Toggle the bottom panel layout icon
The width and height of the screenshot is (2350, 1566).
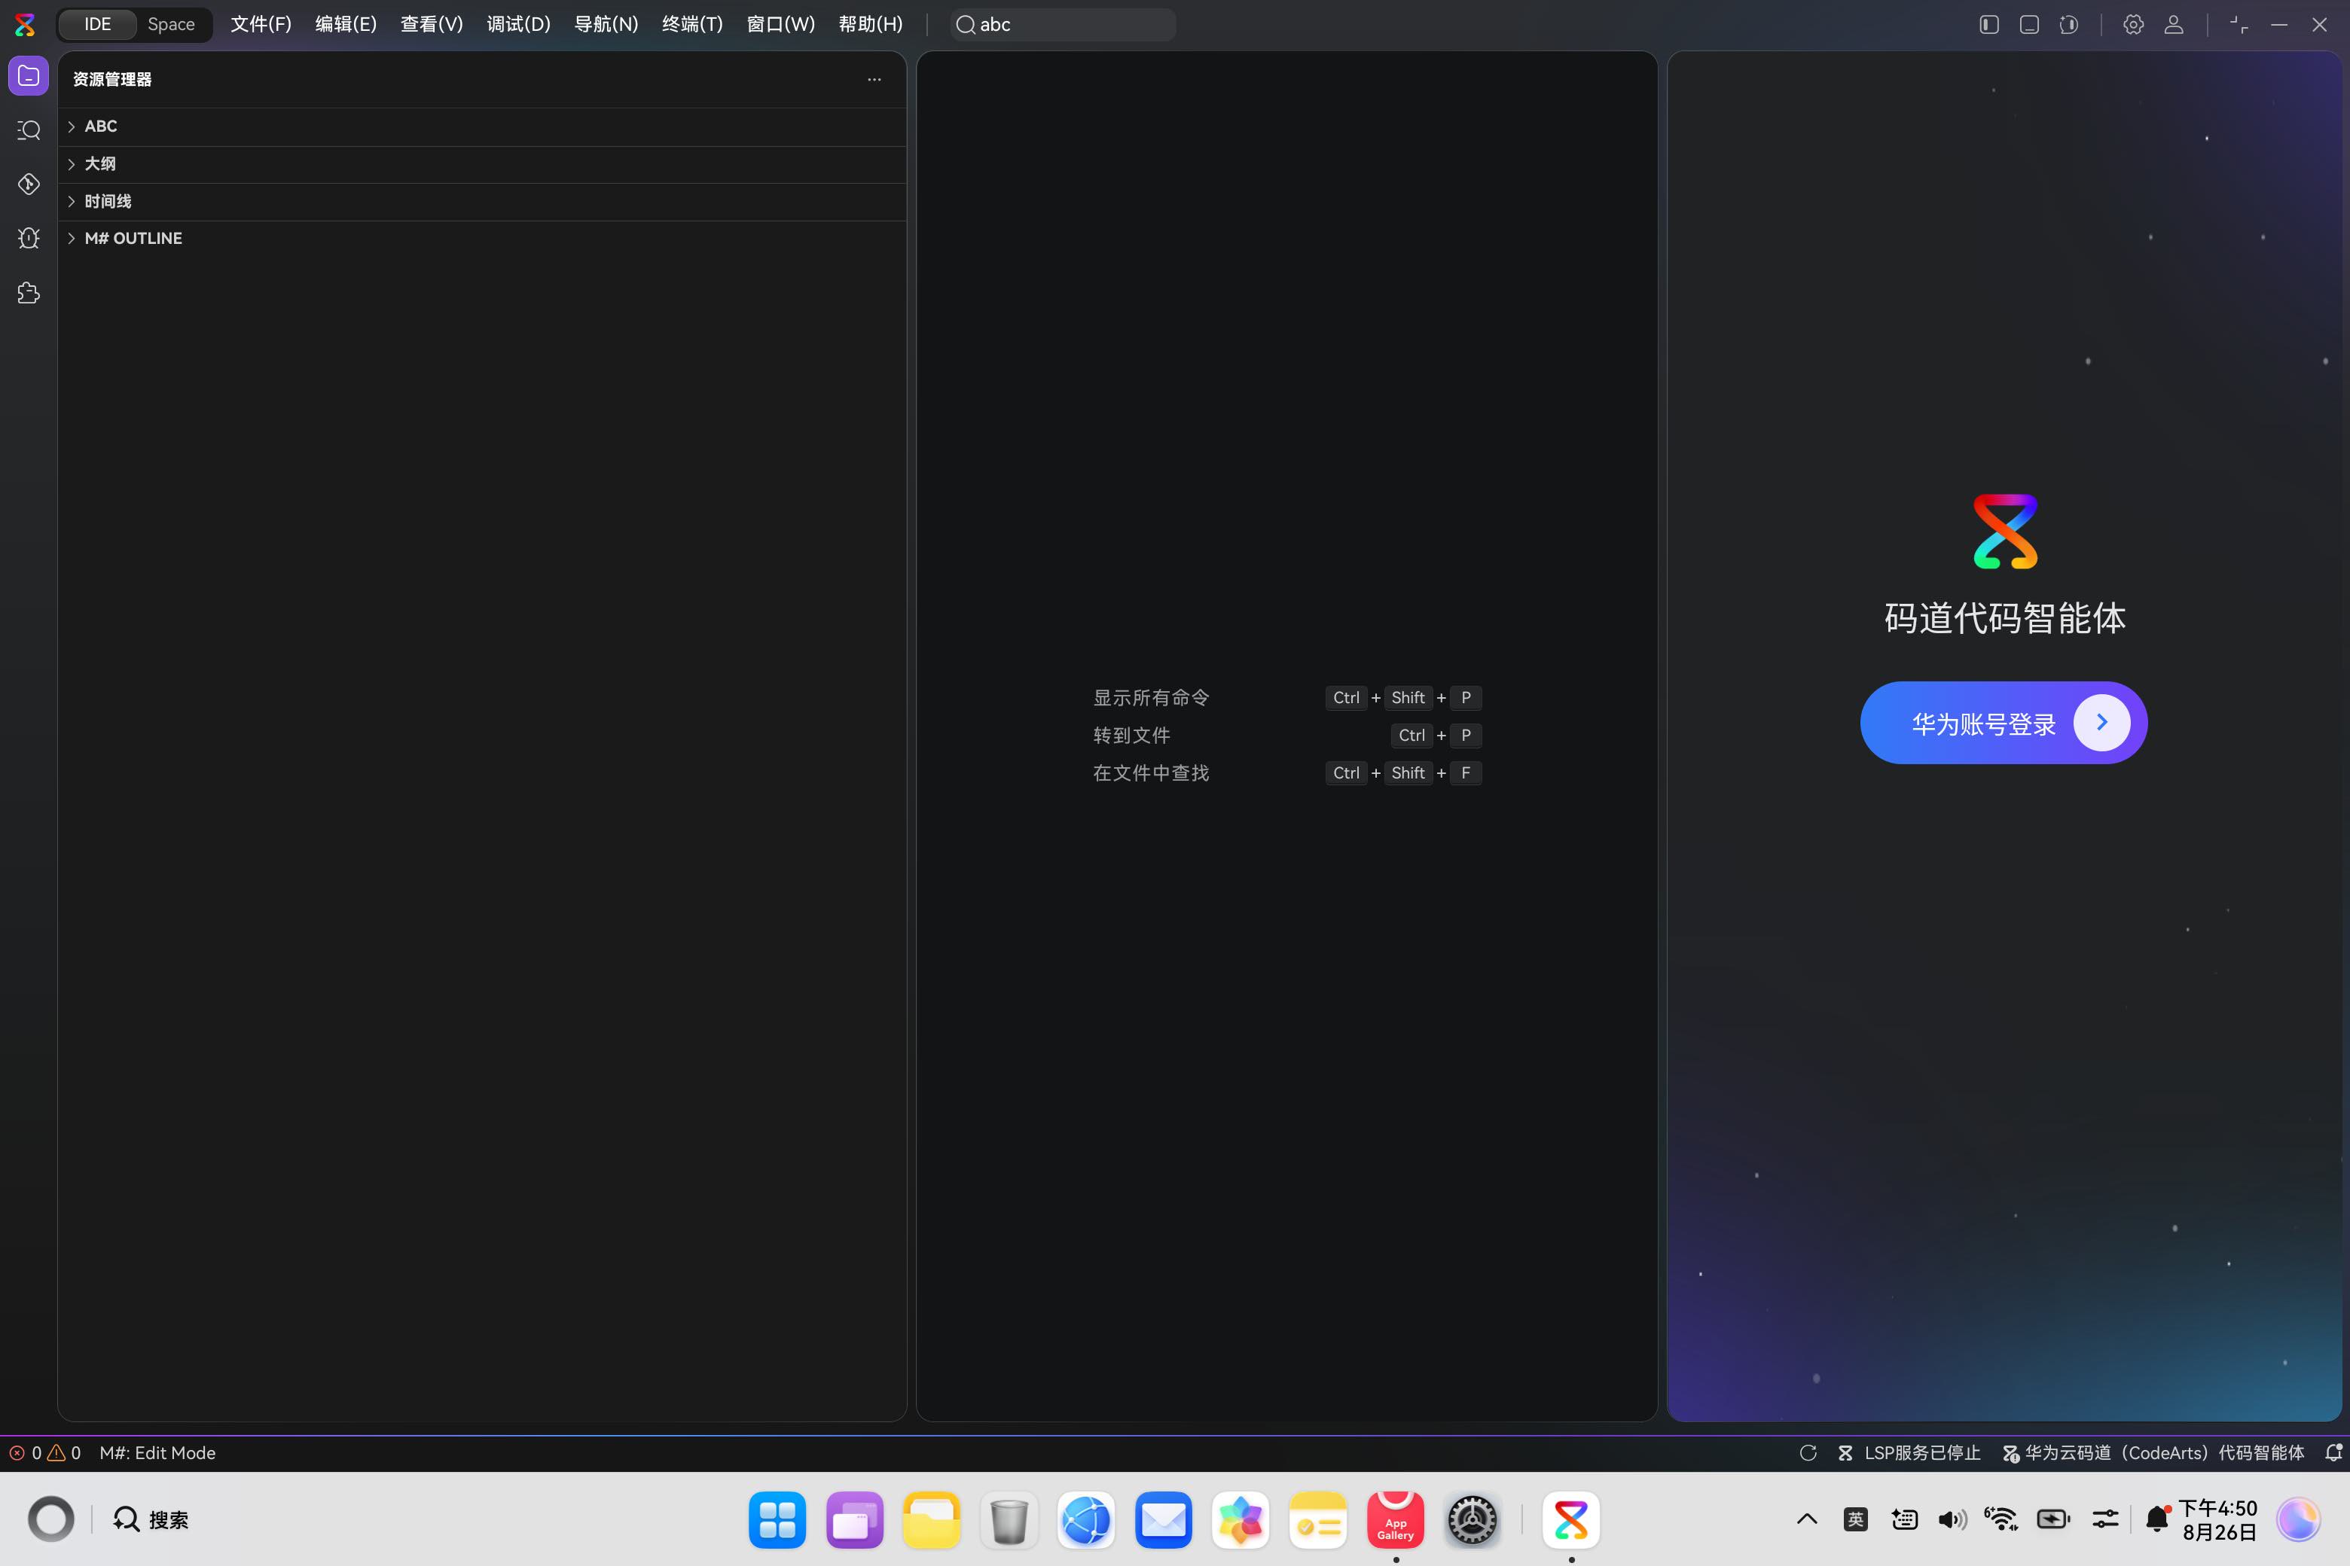point(2028,24)
